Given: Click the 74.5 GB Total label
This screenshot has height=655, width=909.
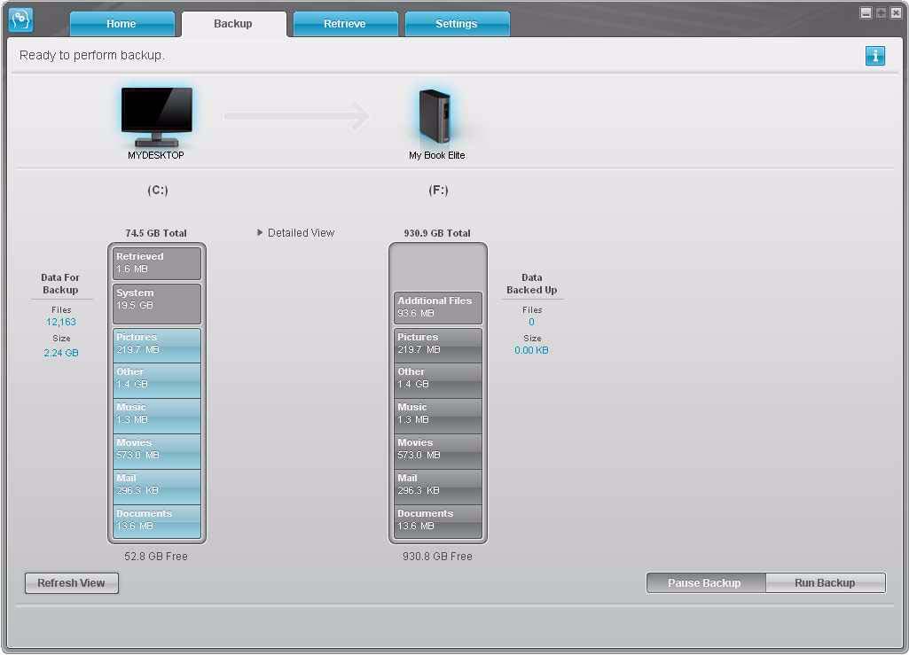Looking at the screenshot, I should click(x=156, y=233).
